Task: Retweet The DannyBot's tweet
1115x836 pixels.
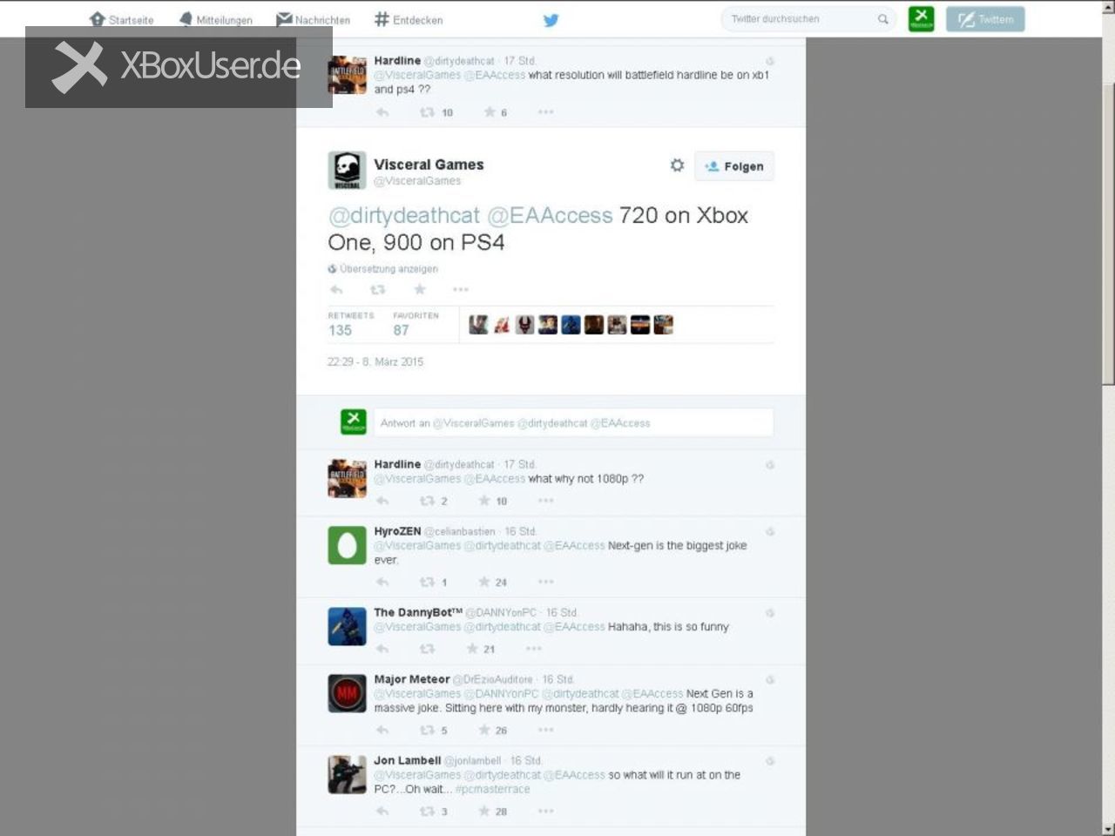Action: [427, 649]
